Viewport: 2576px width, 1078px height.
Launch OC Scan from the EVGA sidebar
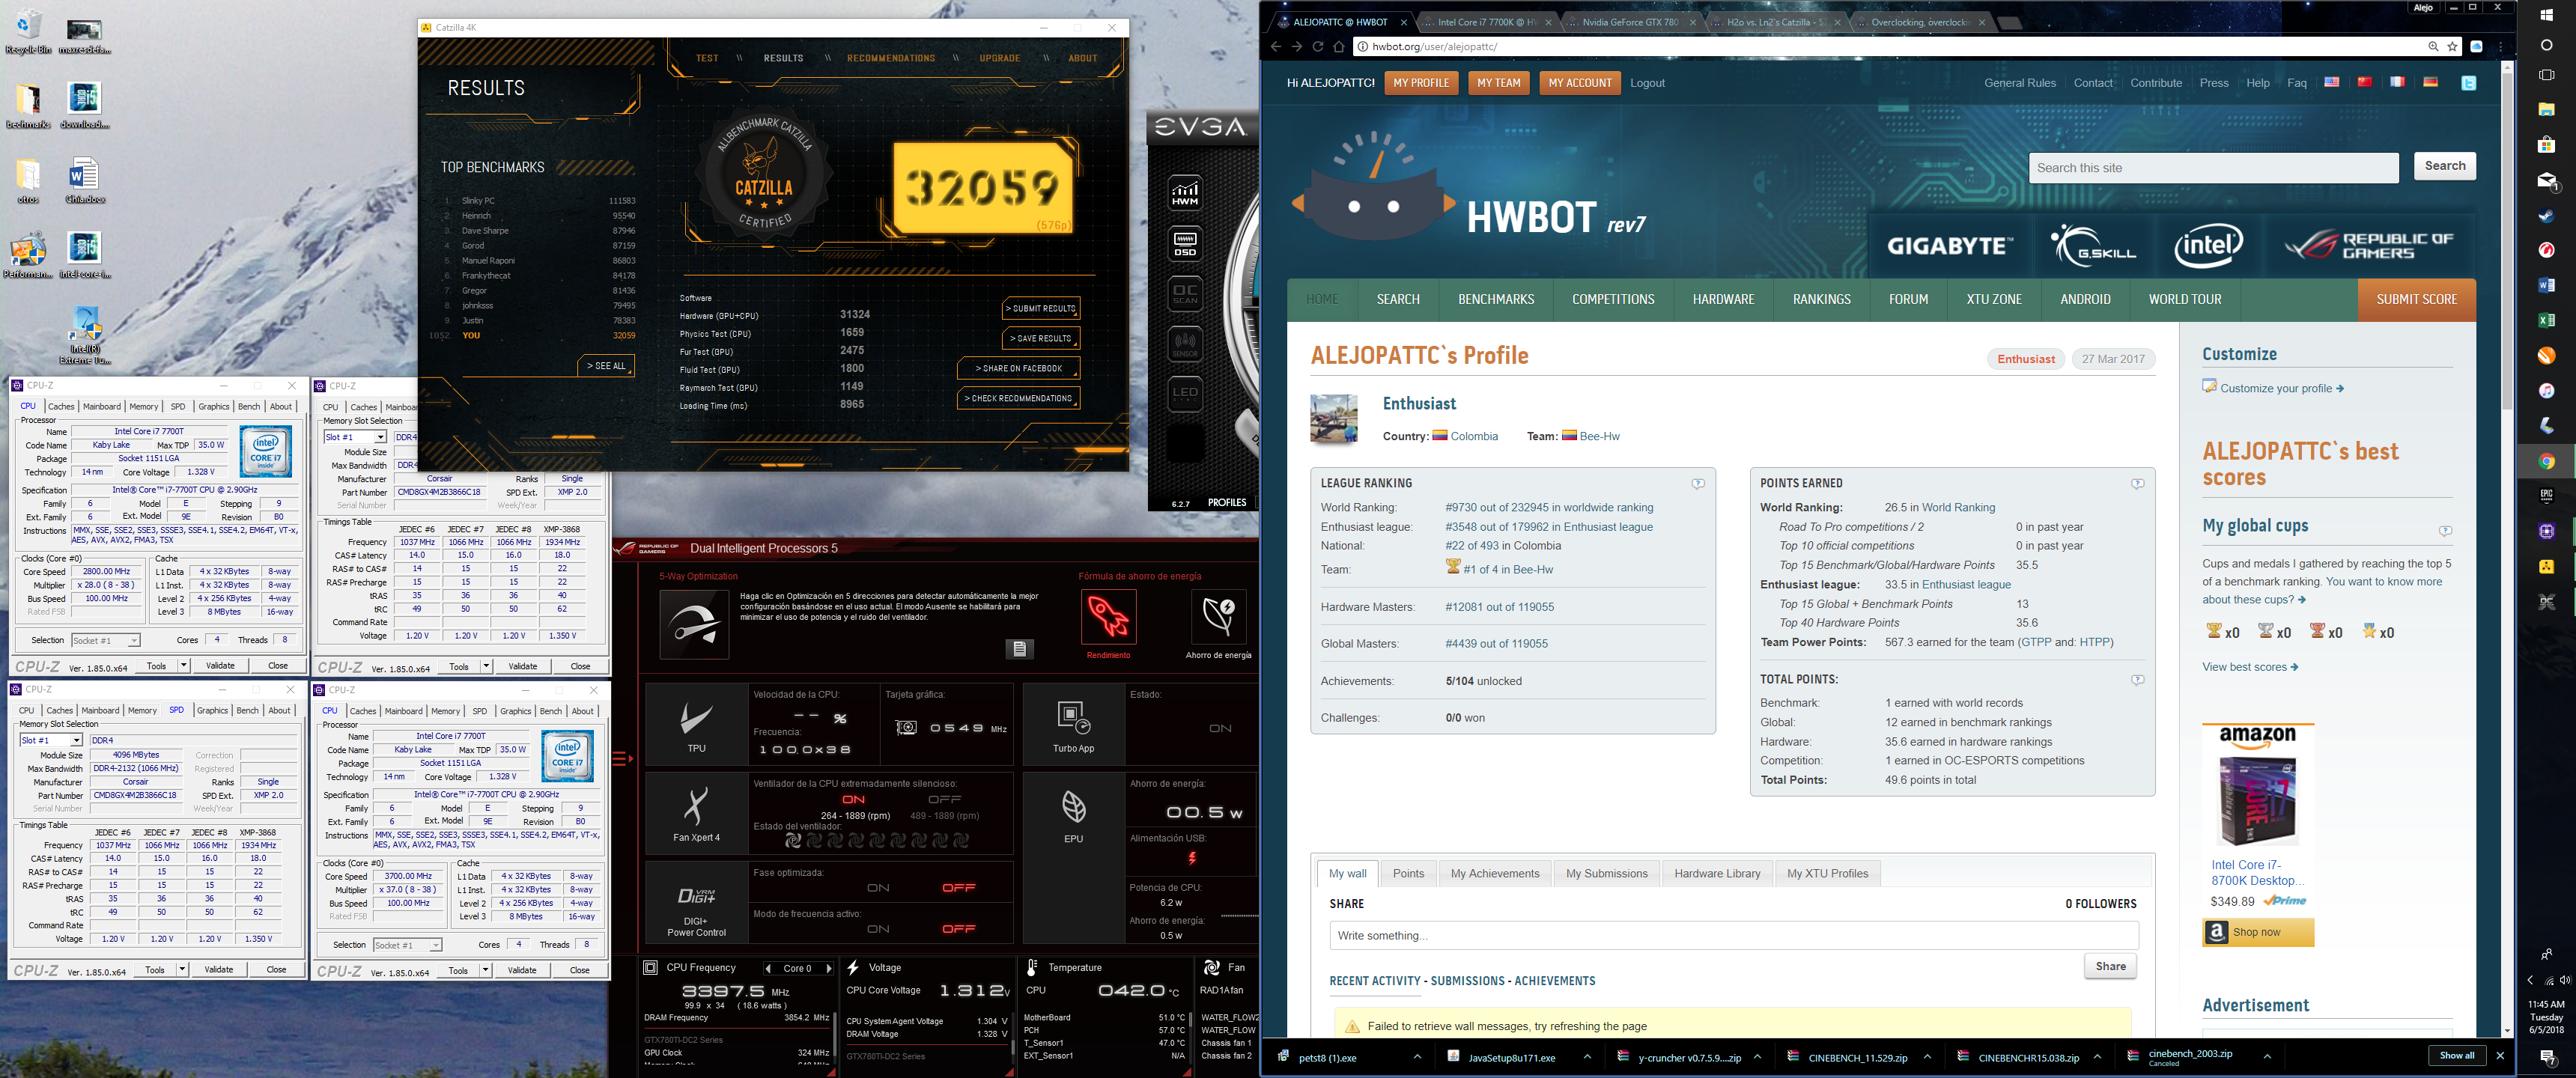(1185, 293)
